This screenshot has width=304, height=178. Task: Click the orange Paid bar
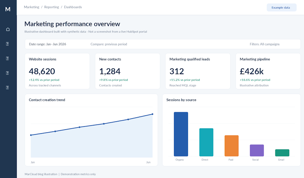point(231,146)
